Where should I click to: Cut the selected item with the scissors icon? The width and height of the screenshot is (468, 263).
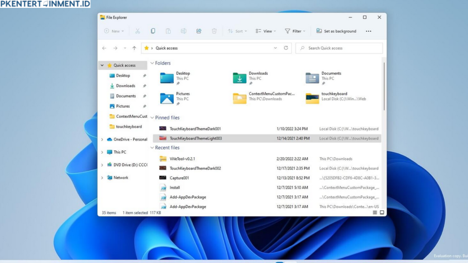point(138,31)
